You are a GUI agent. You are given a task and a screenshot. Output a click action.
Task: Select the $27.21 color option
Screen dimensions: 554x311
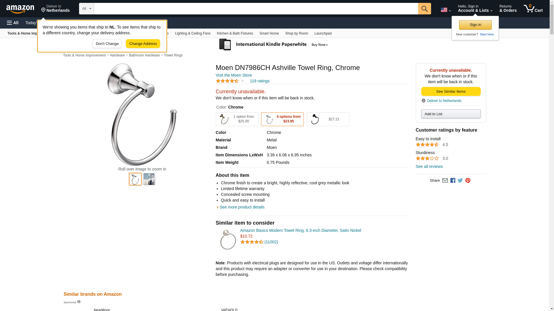coord(328,119)
